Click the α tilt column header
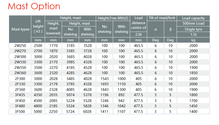This screenshot has width=219, height=125. 155,29
